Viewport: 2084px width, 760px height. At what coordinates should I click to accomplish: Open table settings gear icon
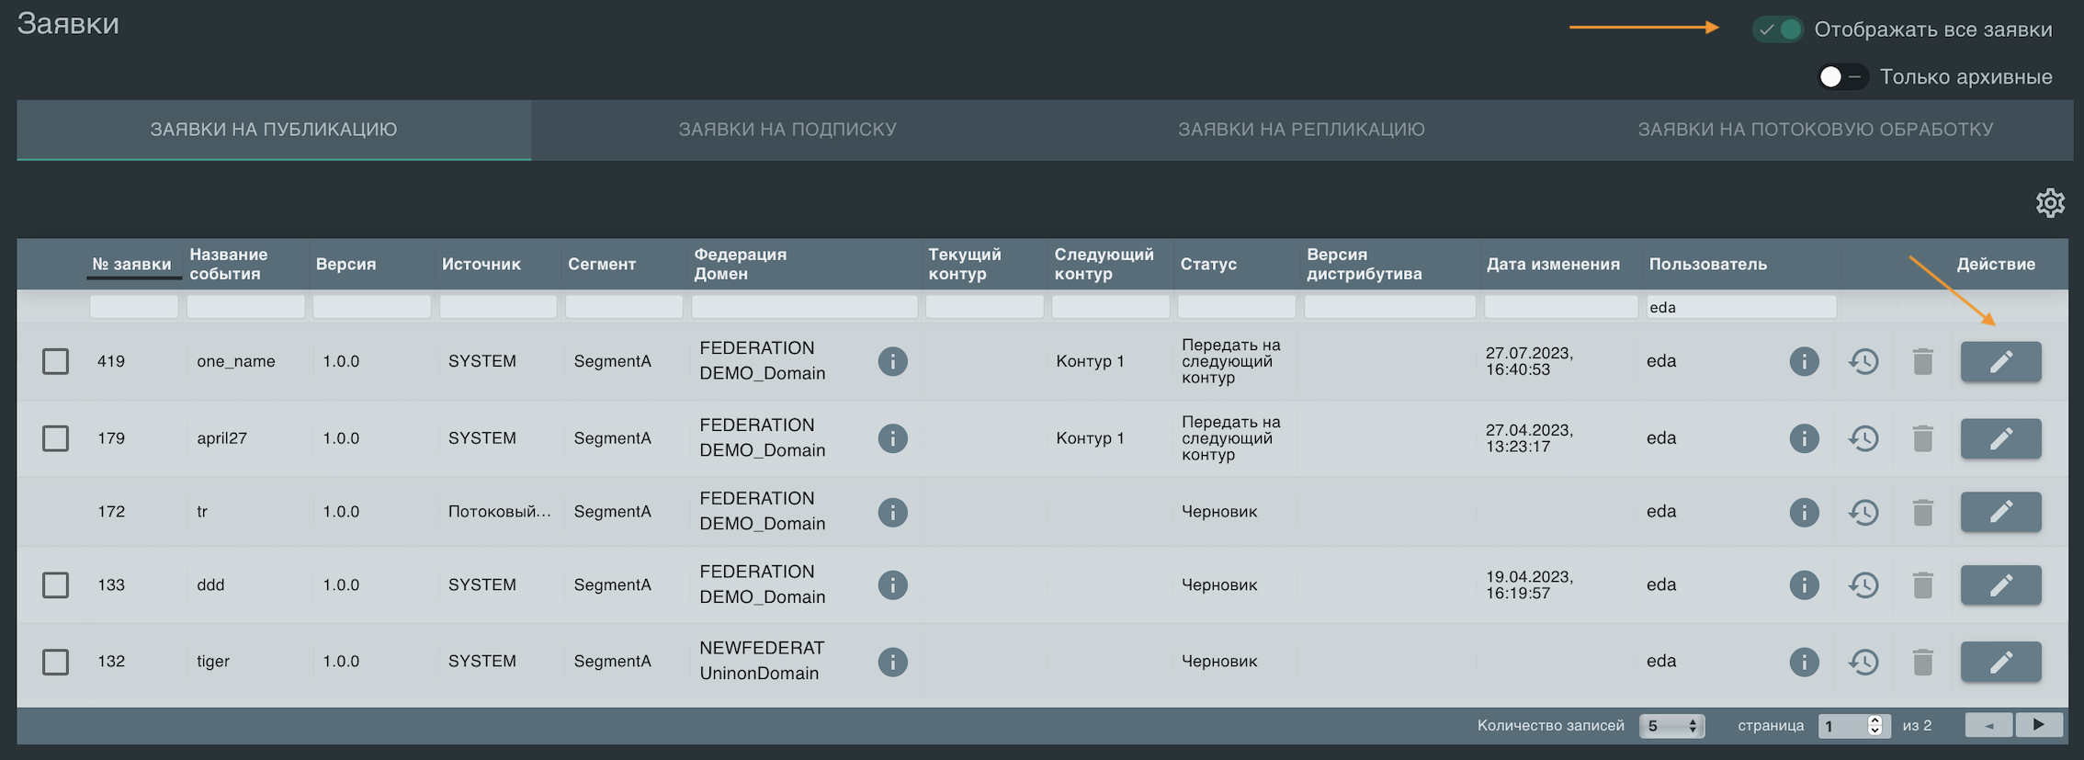(2050, 203)
